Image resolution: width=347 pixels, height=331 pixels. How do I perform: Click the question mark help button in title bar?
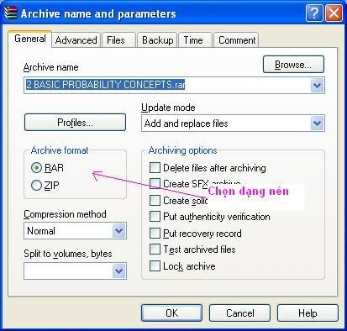(314, 13)
